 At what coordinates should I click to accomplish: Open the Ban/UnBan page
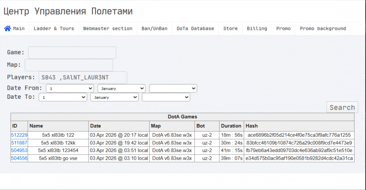[x=154, y=28]
